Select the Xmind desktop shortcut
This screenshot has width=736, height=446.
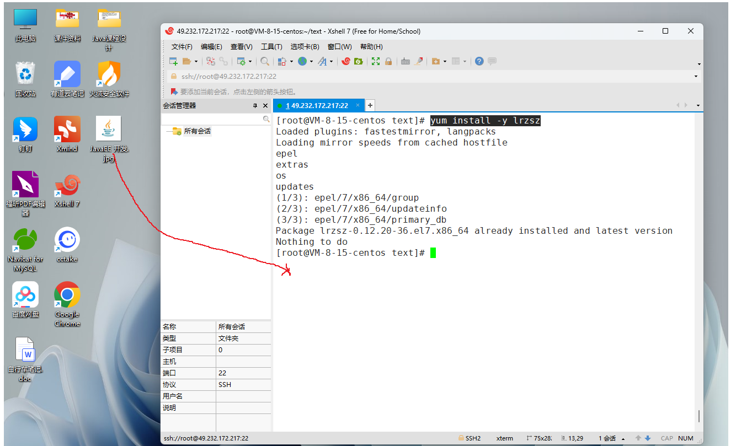click(x=67, y=135)
